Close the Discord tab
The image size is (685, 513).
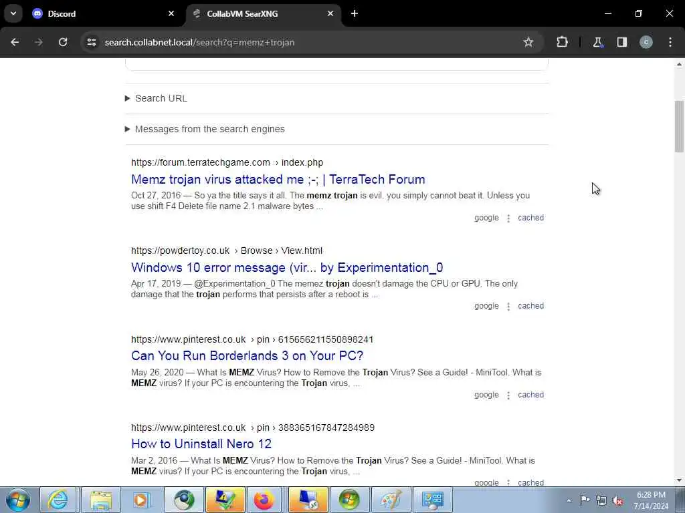[171, 13]
